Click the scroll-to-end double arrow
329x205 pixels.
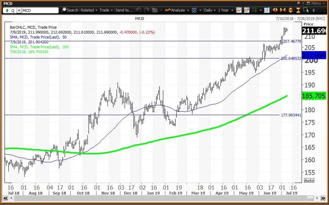[323, 198]
